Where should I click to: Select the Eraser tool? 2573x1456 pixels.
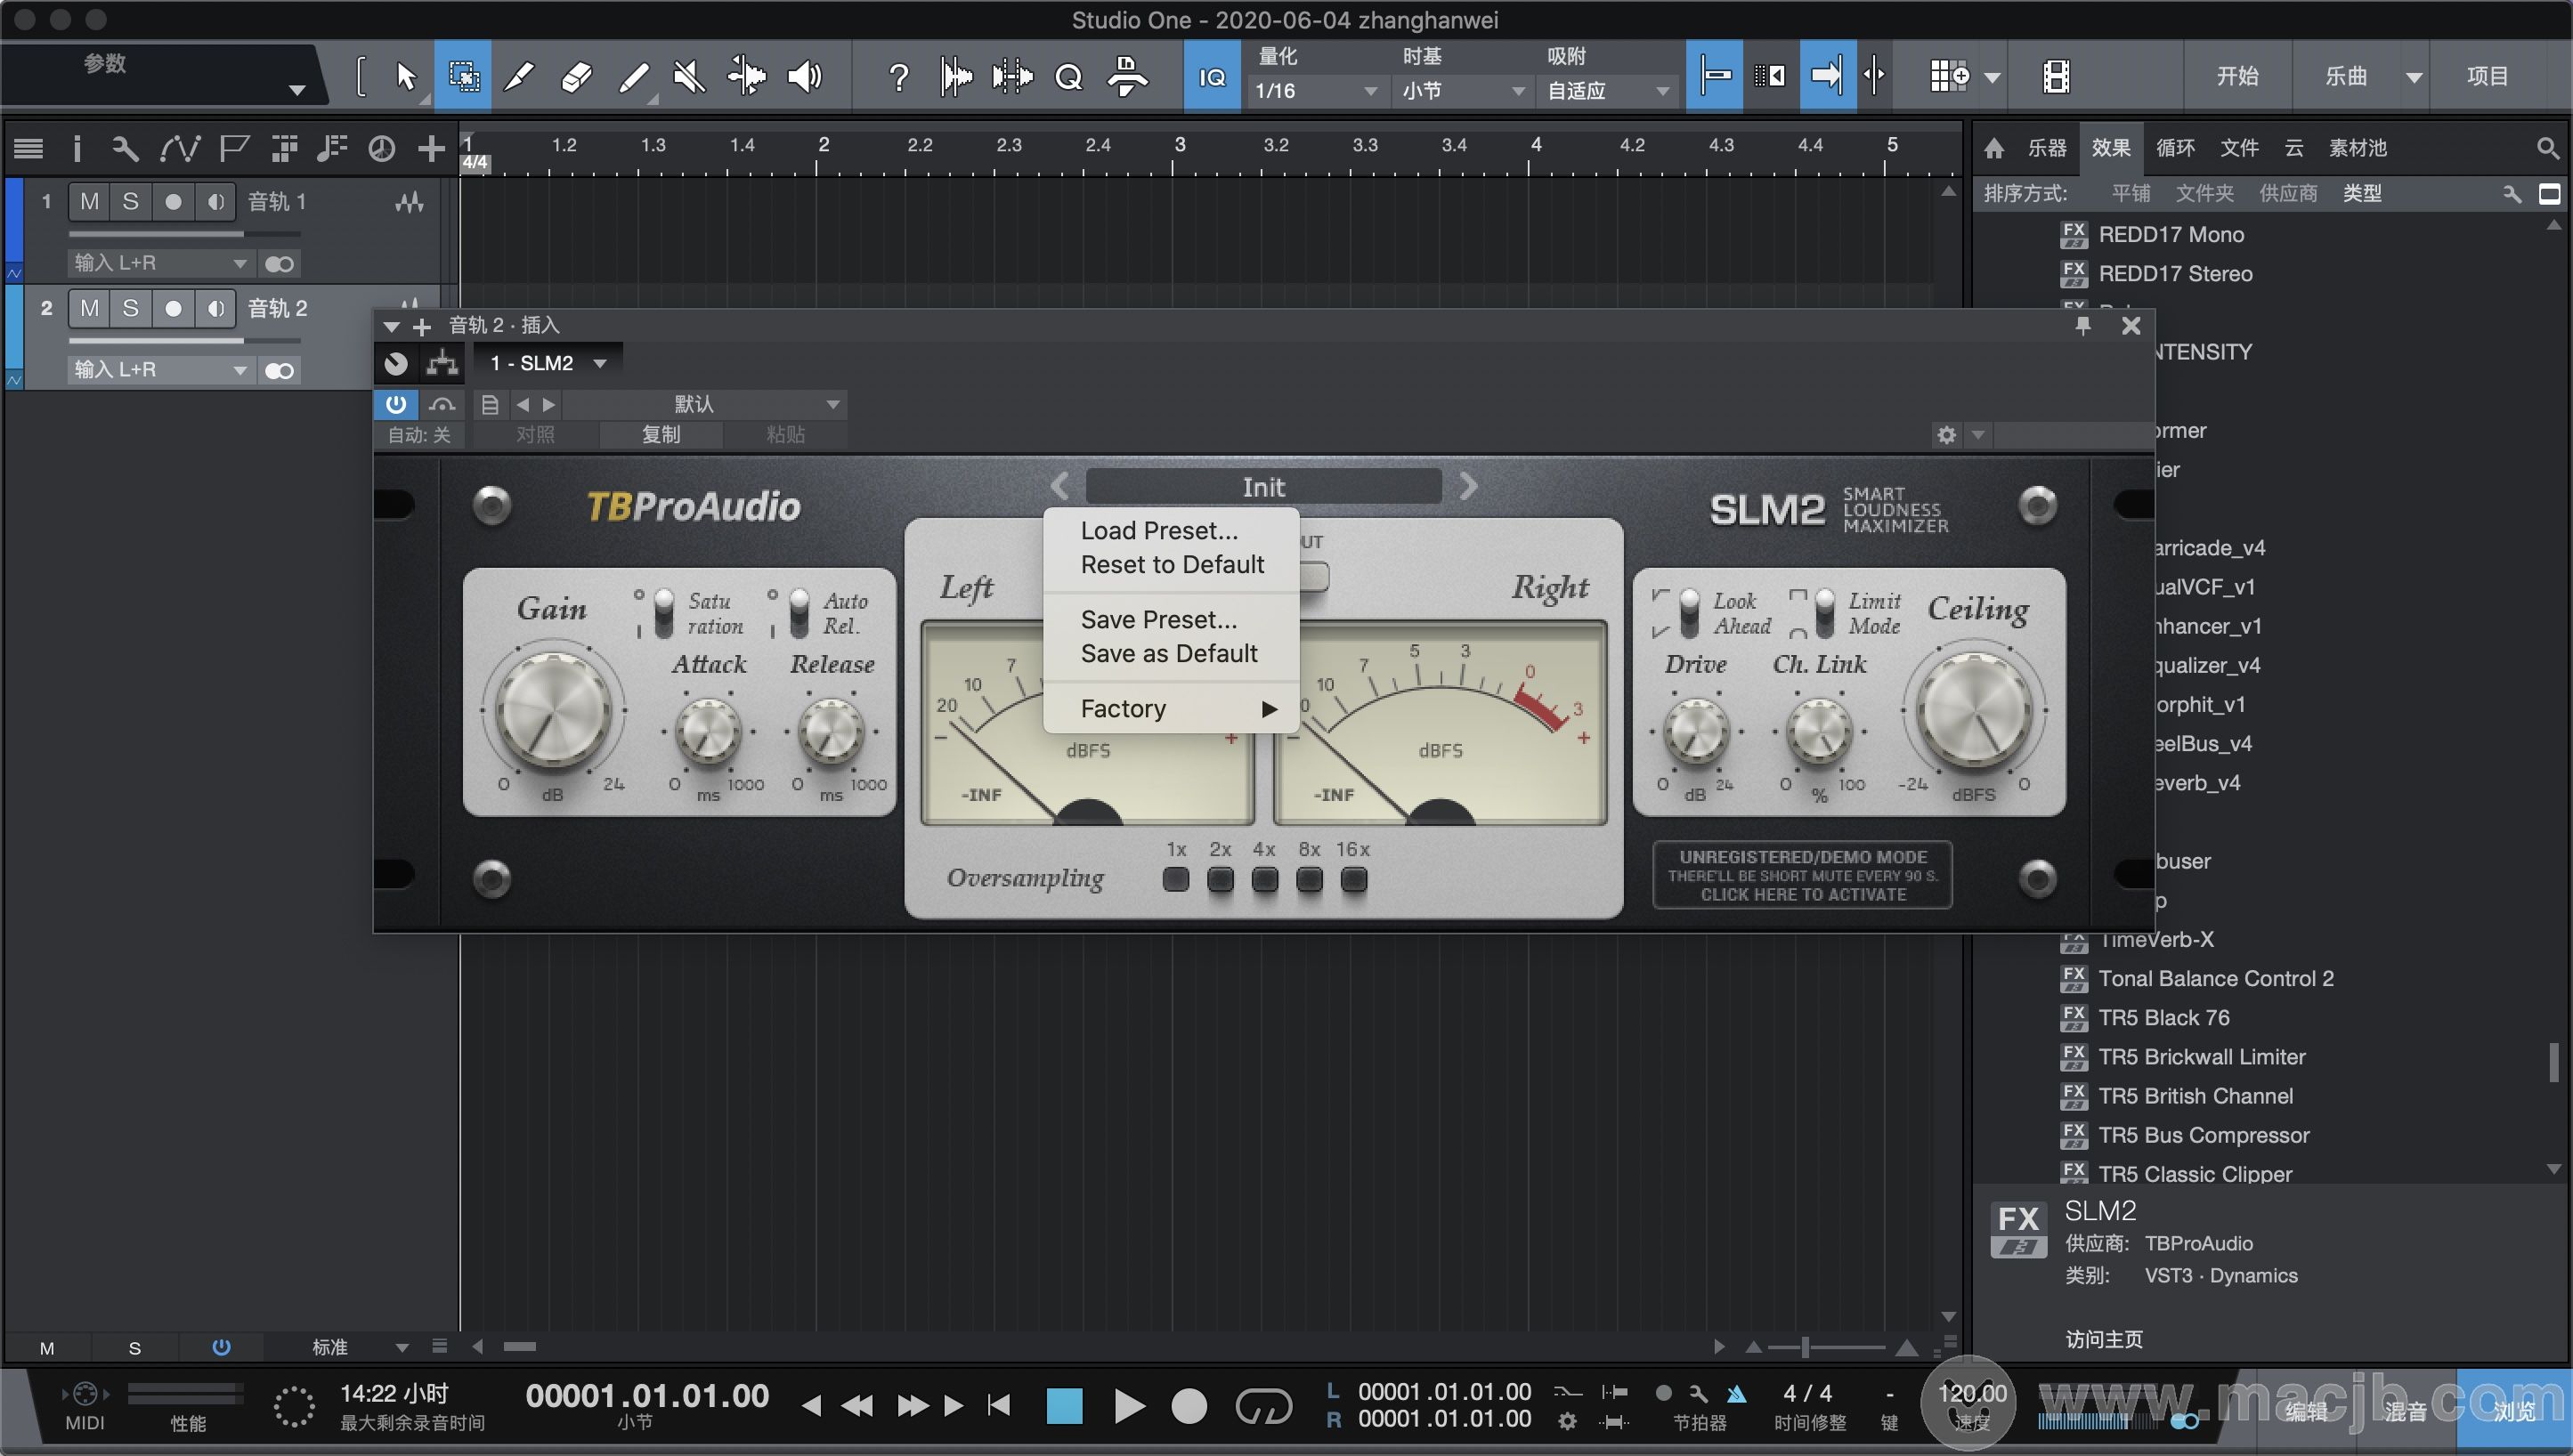click(x=575, y=76)
